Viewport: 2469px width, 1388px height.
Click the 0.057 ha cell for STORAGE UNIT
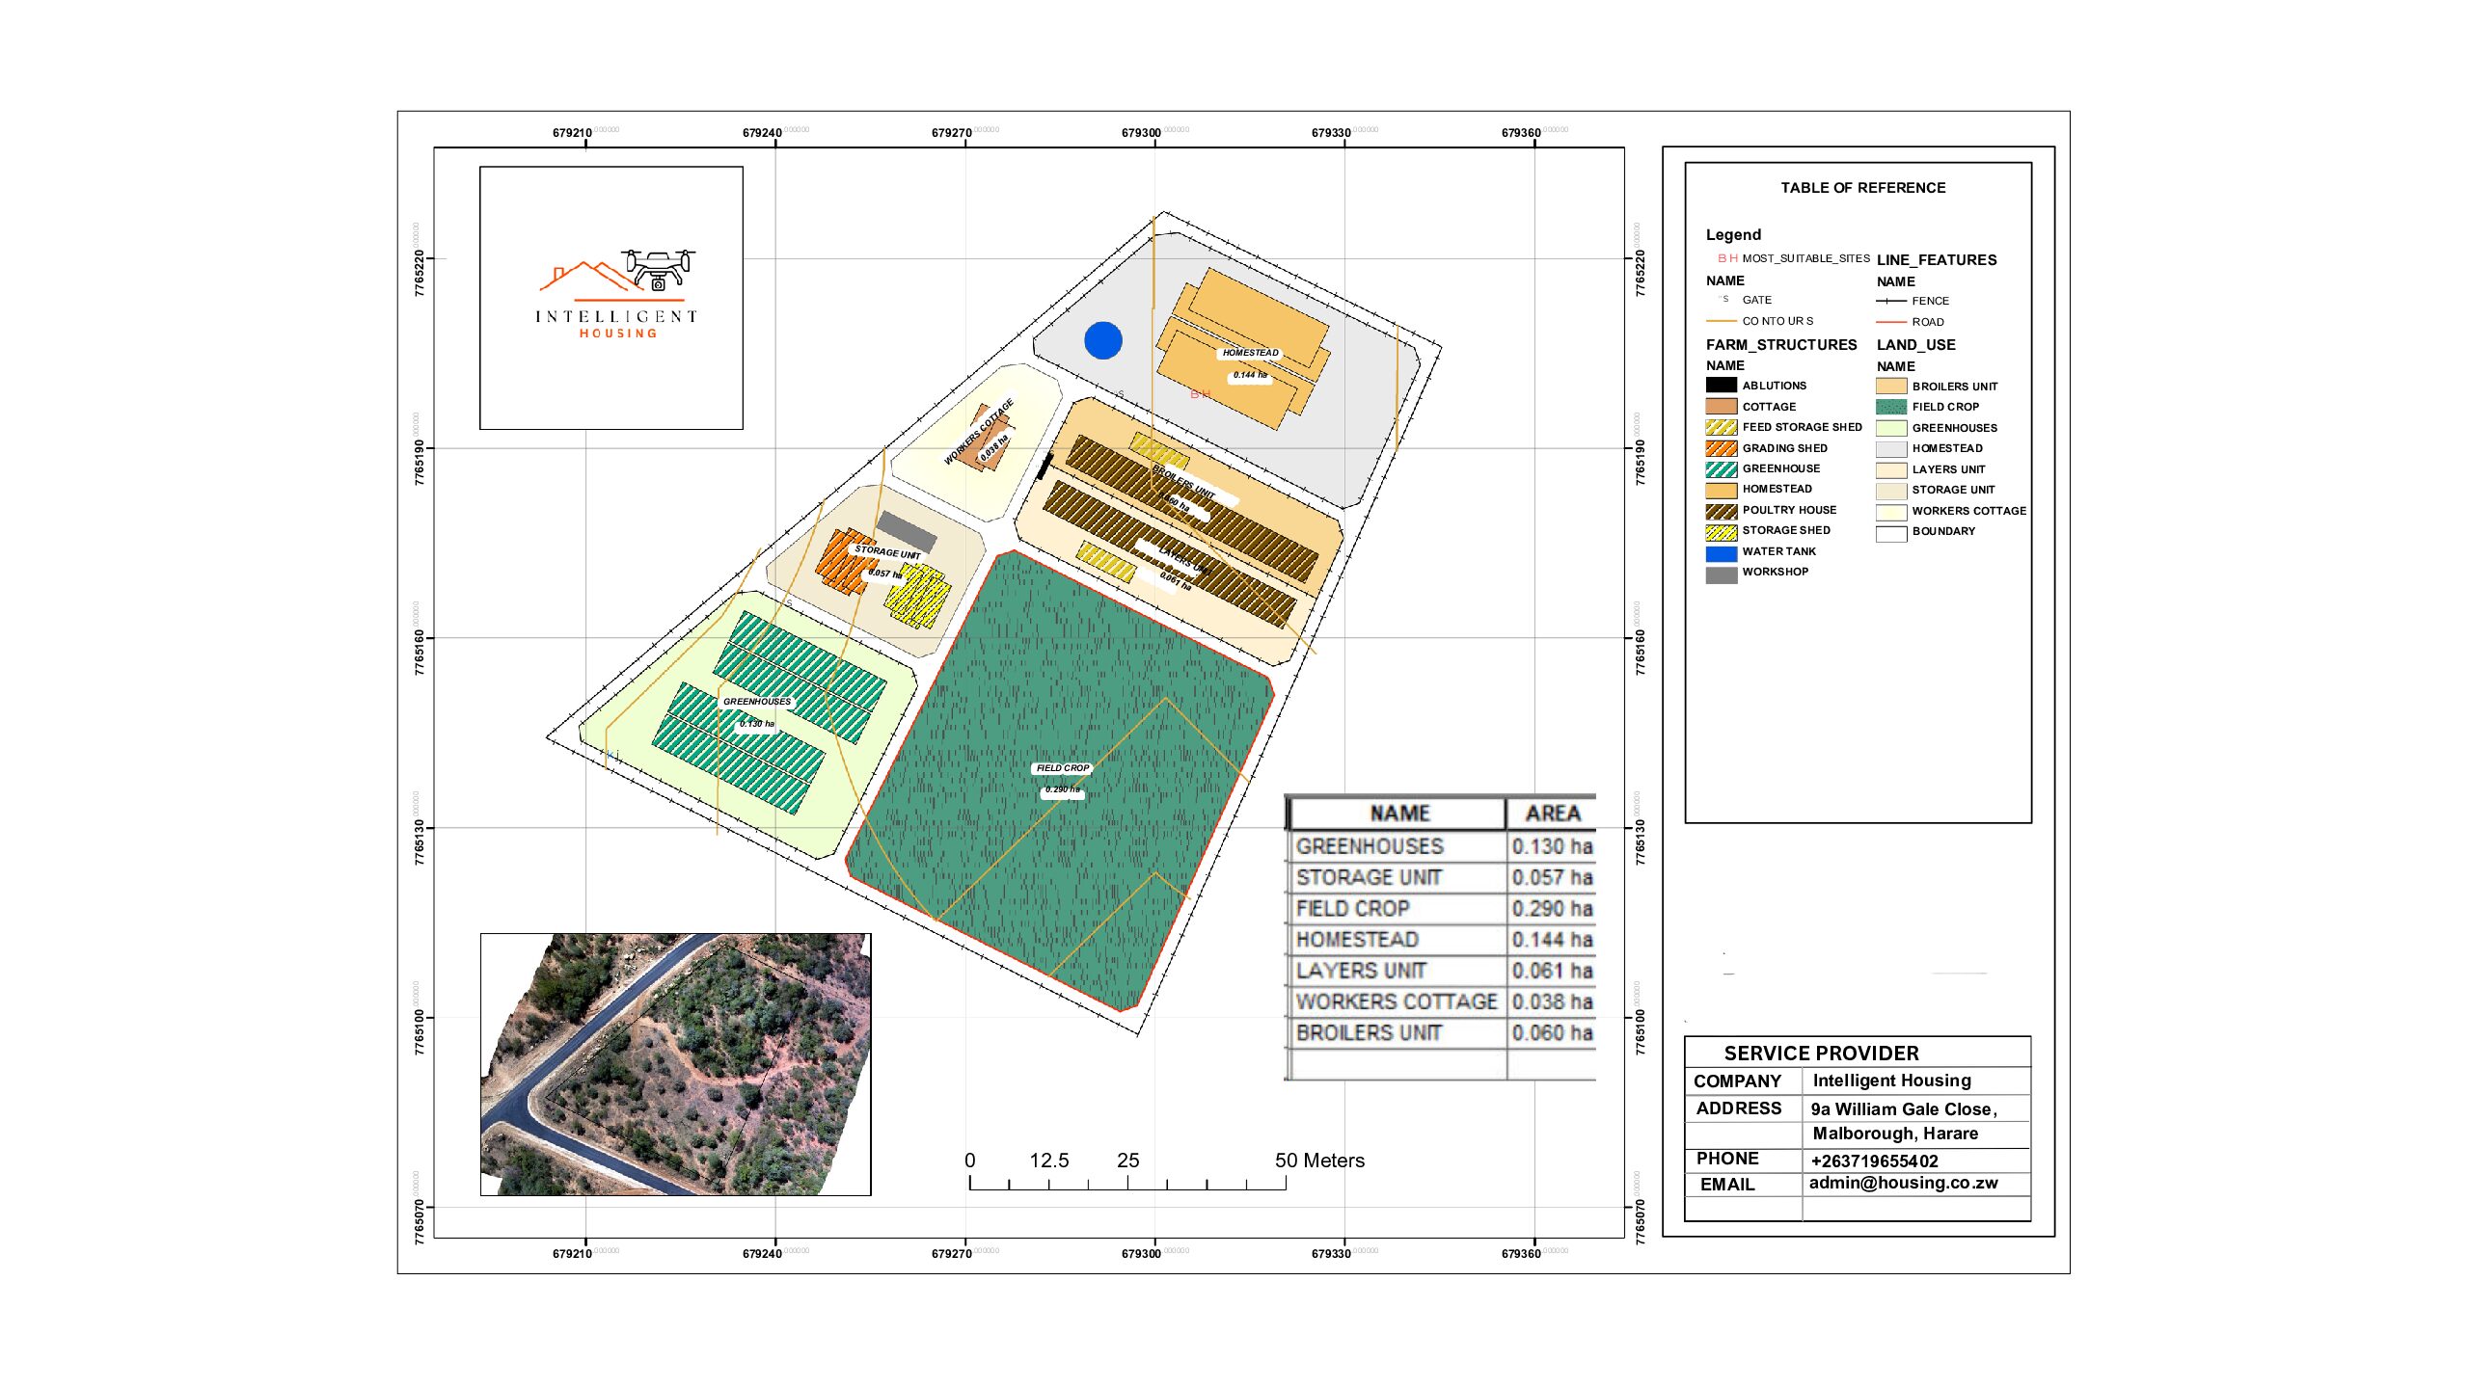coord(1551,877)
